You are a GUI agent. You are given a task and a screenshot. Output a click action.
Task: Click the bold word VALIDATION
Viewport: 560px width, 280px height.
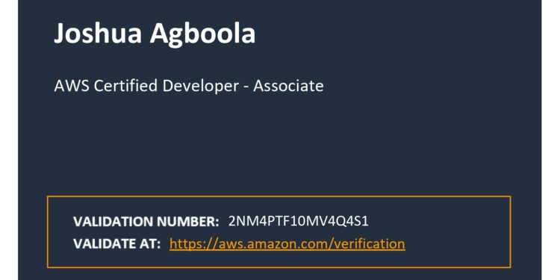point(113,222)
